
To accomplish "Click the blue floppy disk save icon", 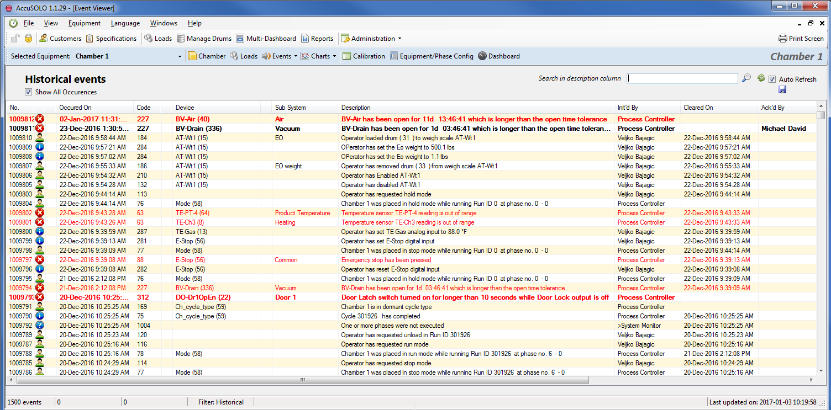I will (782, 89).
